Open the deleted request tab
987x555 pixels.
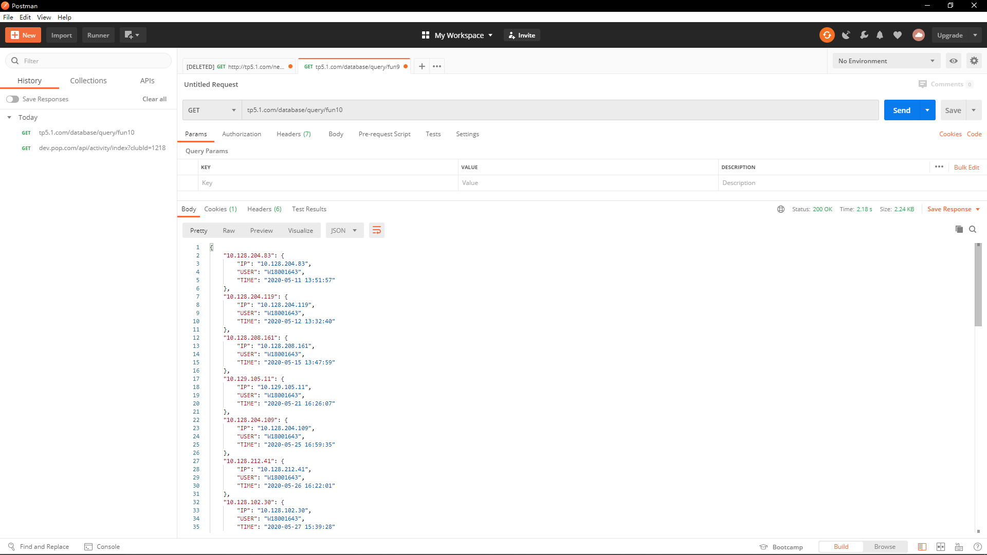click(240, 67)
